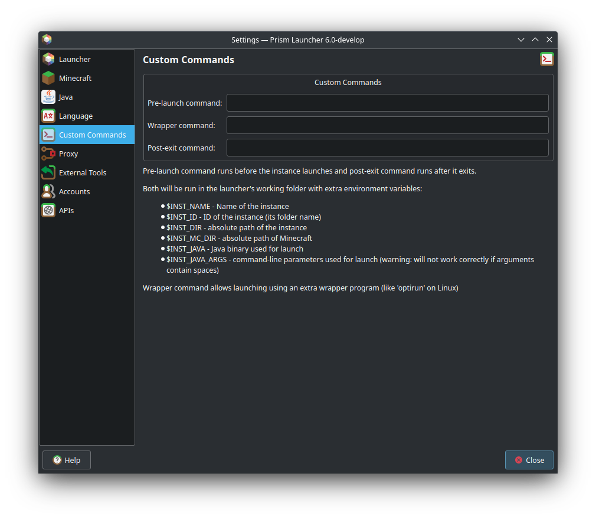
Task: Select the Custom Commands page label
Action: 93,135
